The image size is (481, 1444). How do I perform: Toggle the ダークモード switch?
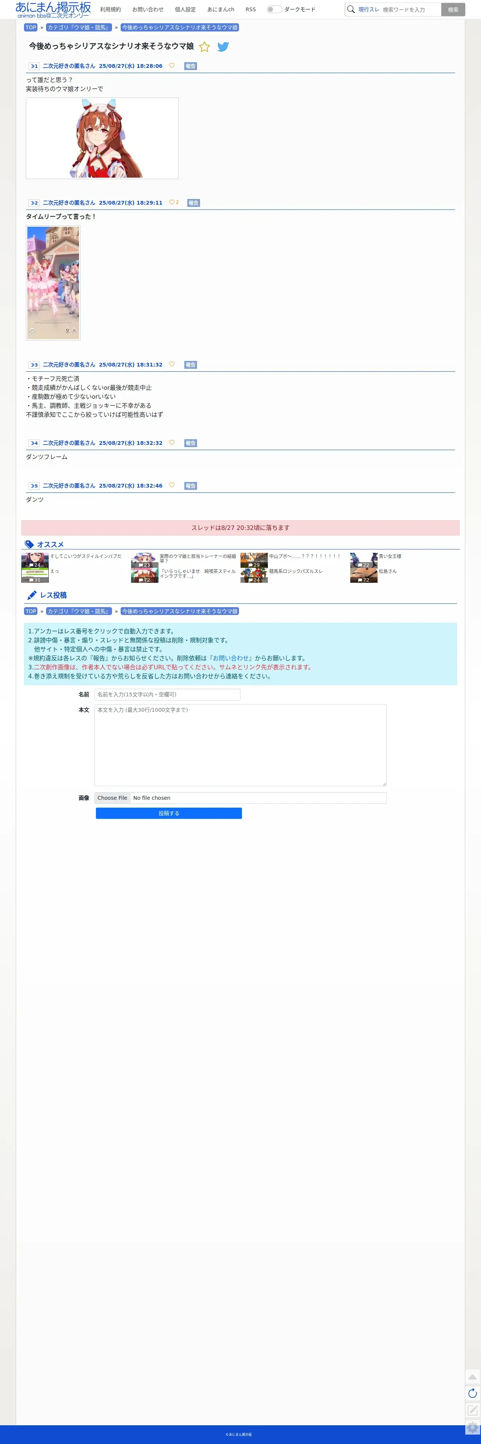point(274,9)
